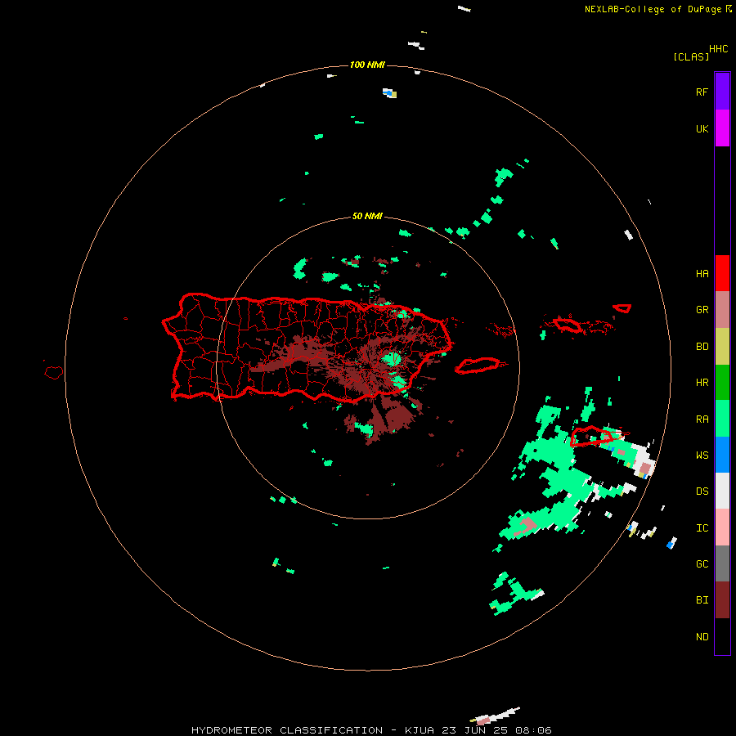Click the BI legend label

pos(702,600)
